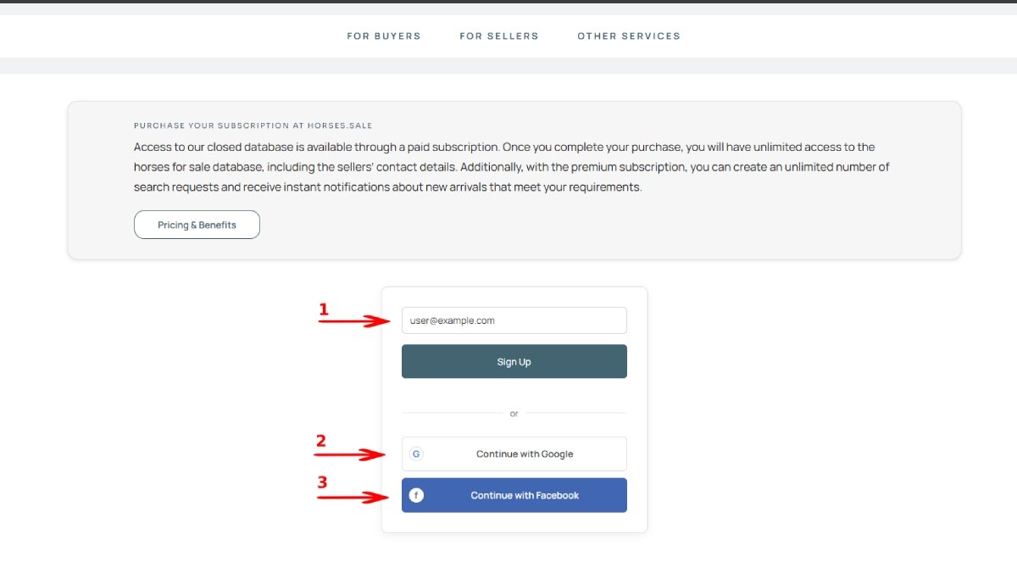Click the "Purchase your subscription at horses.sale" heading

coord(253,125)
